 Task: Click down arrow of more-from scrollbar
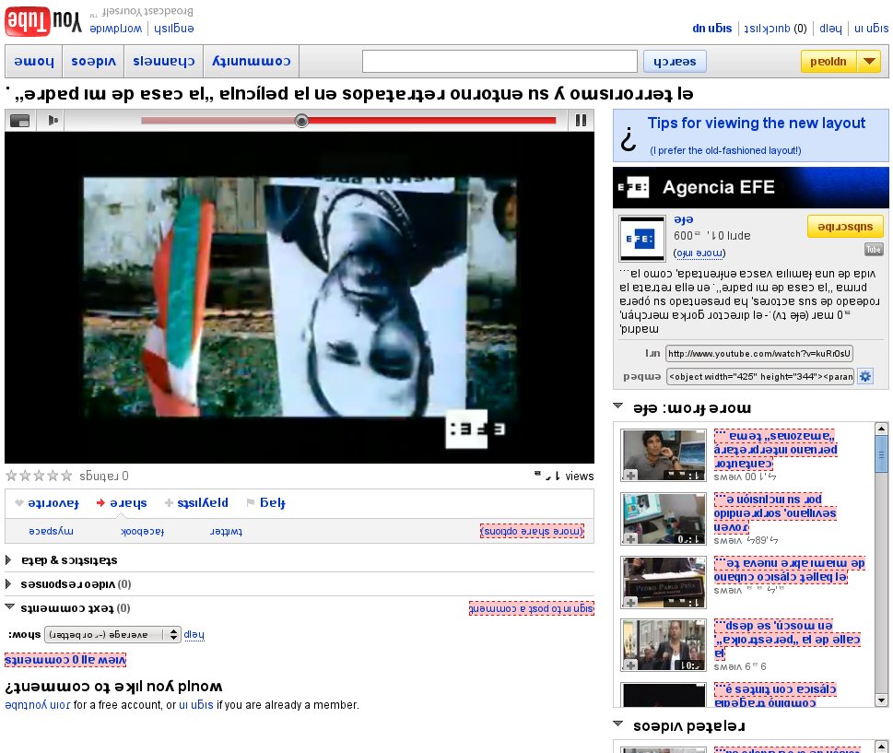(x=881, y=700)
